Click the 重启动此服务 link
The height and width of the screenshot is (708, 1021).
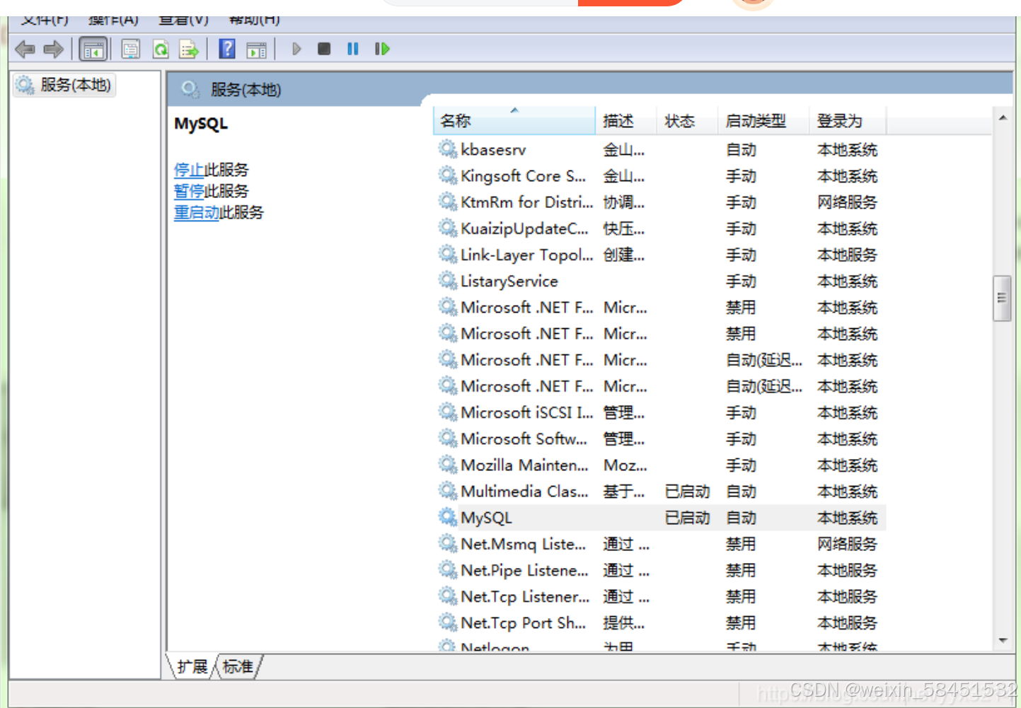coord(196,213)
